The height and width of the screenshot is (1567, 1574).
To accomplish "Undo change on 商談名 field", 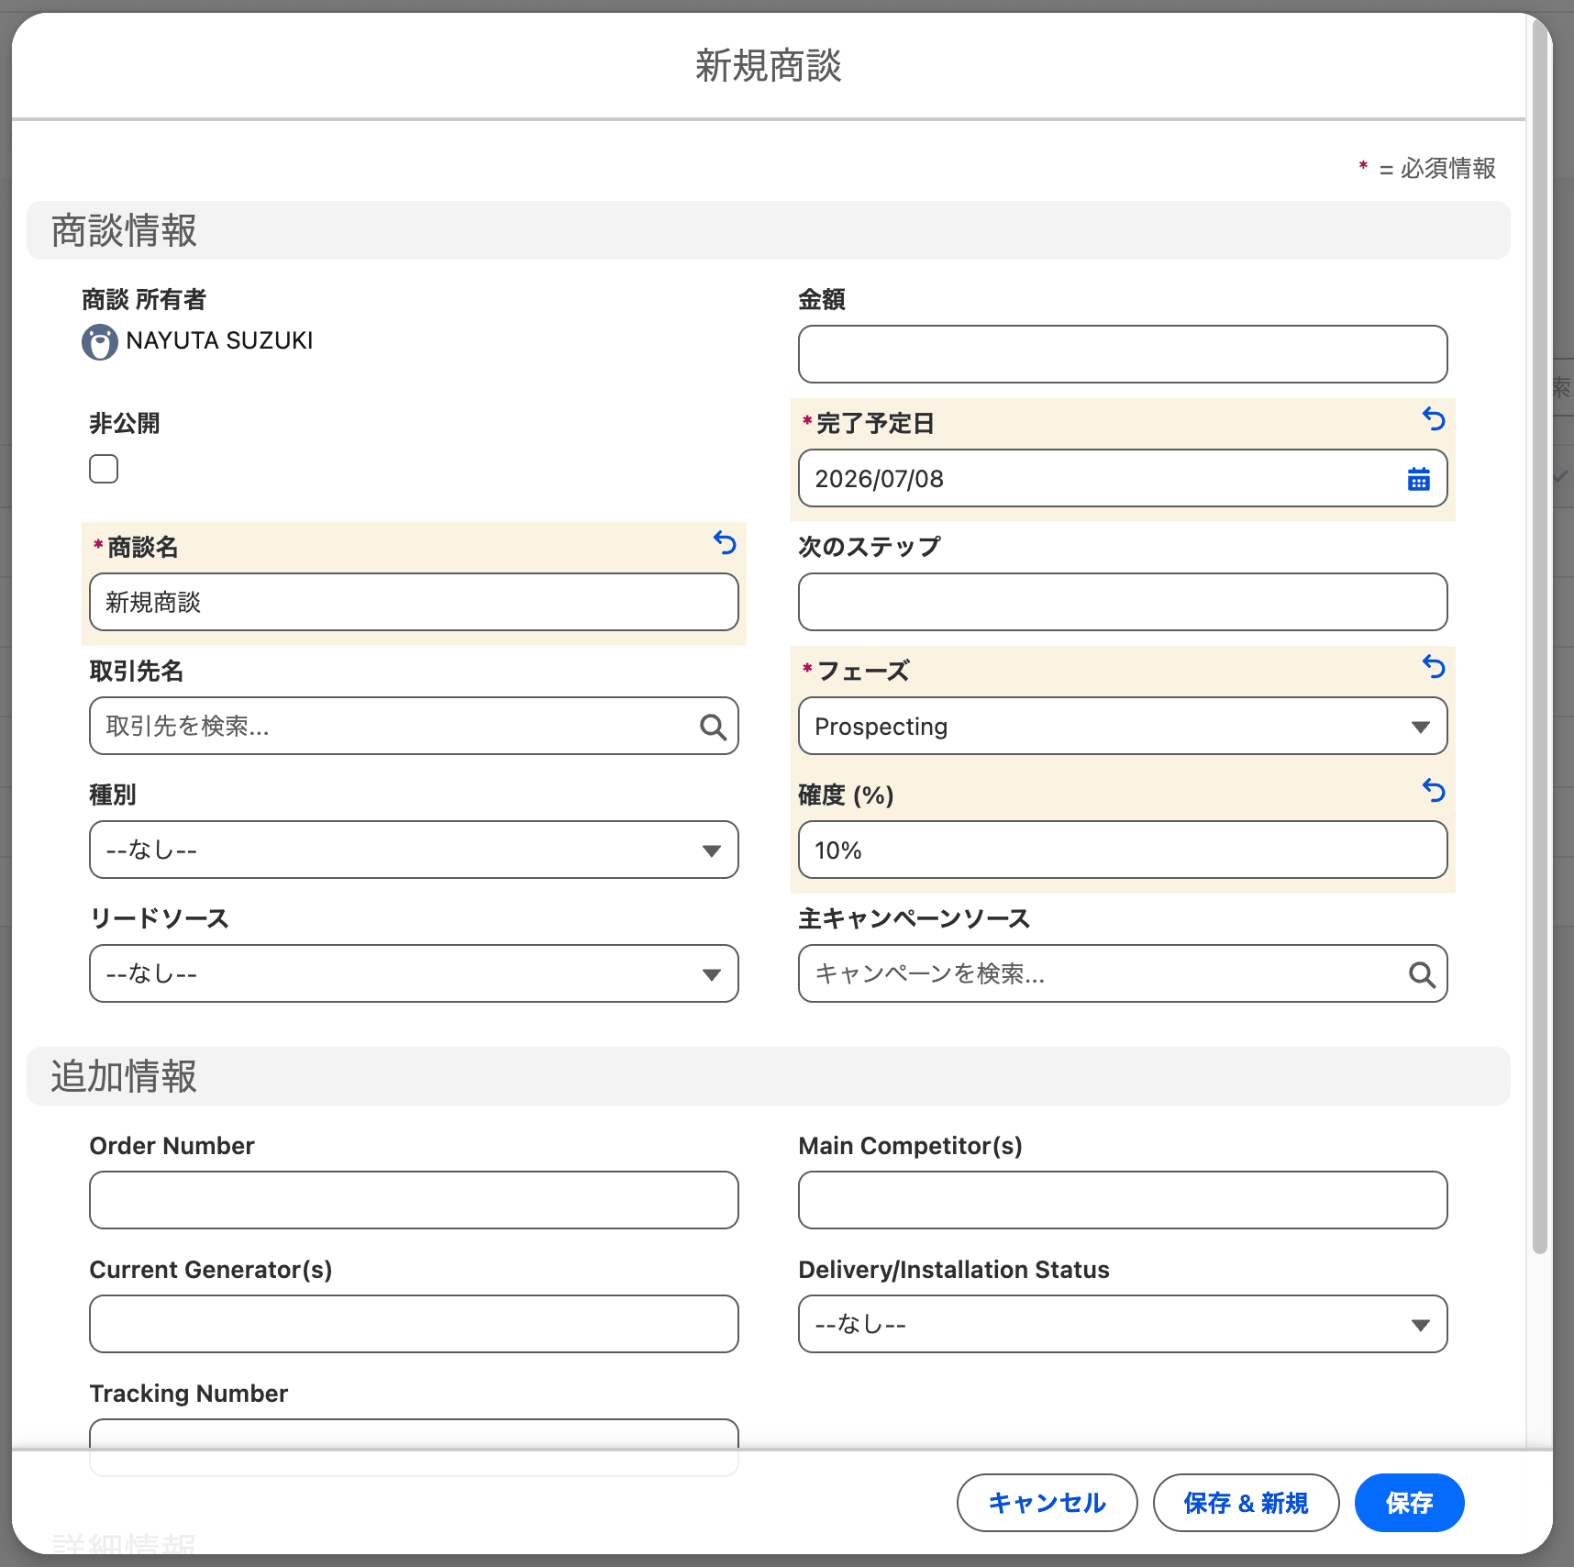I will [x=725, y=543].
